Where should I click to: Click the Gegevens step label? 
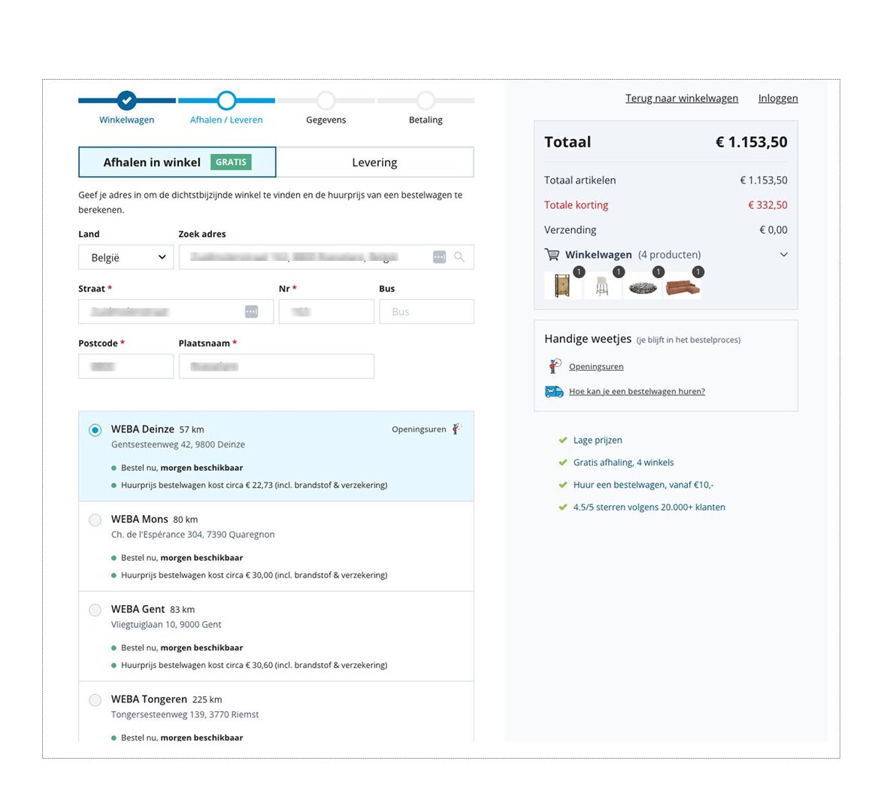[x=325, y=120]
